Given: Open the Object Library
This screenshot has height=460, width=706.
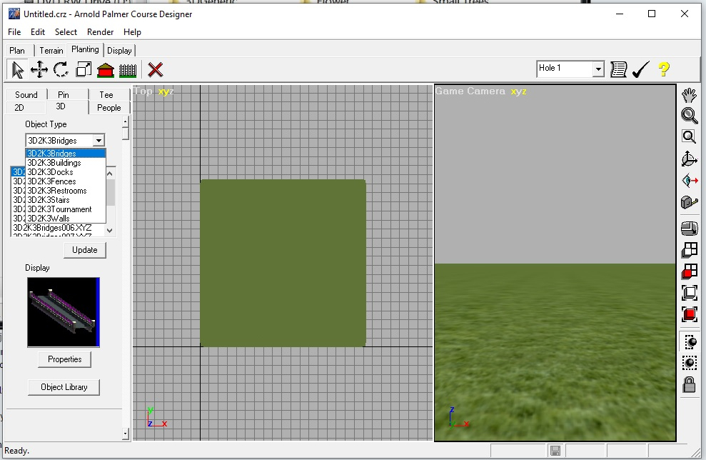Looking at the screenshot, I should 64,387.
